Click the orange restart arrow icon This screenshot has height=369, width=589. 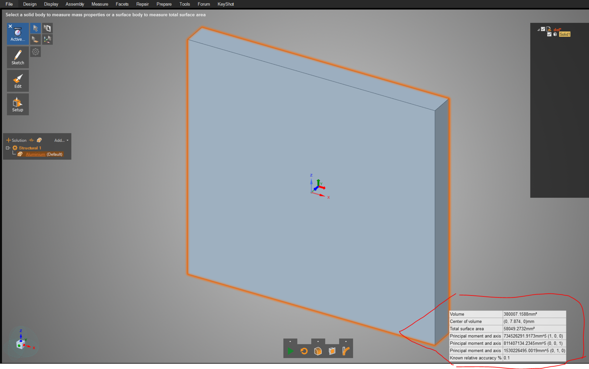(x=304, y=351)
